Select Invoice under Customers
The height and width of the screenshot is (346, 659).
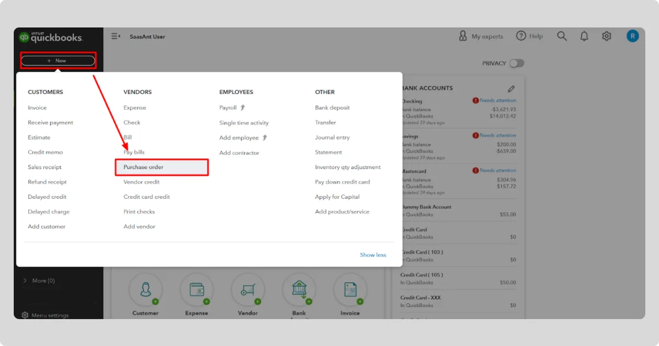tap(37, 108)
